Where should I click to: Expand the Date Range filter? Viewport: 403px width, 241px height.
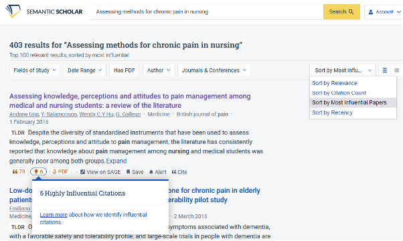[x=85, y=70]
